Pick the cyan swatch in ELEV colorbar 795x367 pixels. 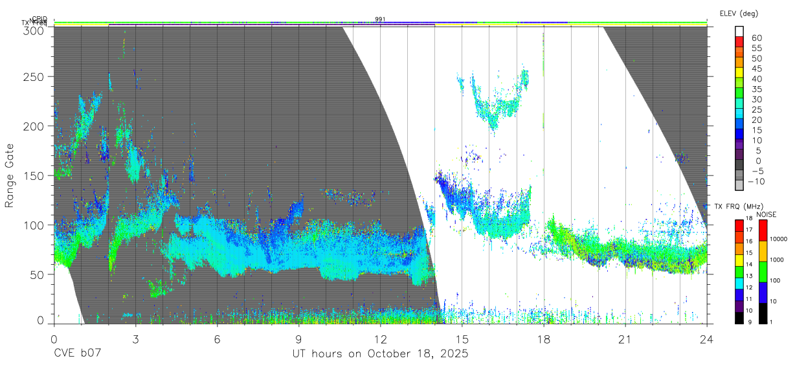tap(739, 113)
